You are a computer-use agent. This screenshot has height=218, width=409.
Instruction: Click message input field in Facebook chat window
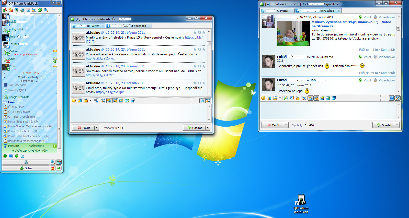[x=328, y=111]
